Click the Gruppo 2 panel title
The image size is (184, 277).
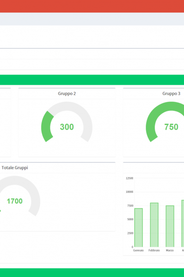(67, 94)
